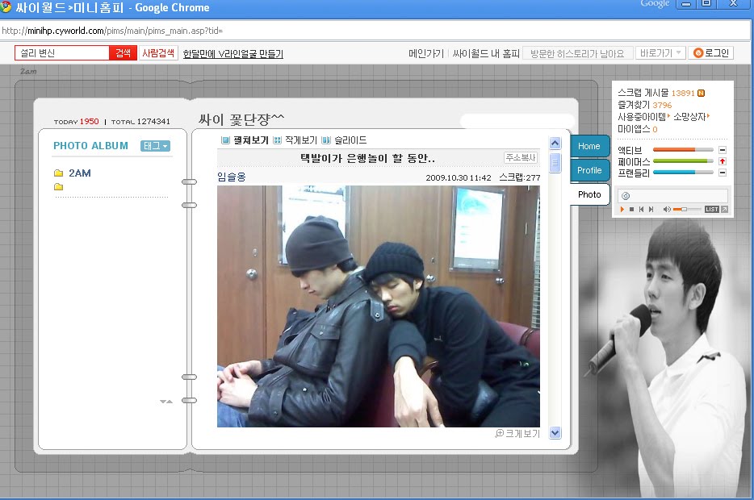Image resolution: width=754 pixels, height=500 pixels.
Task: Stop the music player
Action: point(631,210)
